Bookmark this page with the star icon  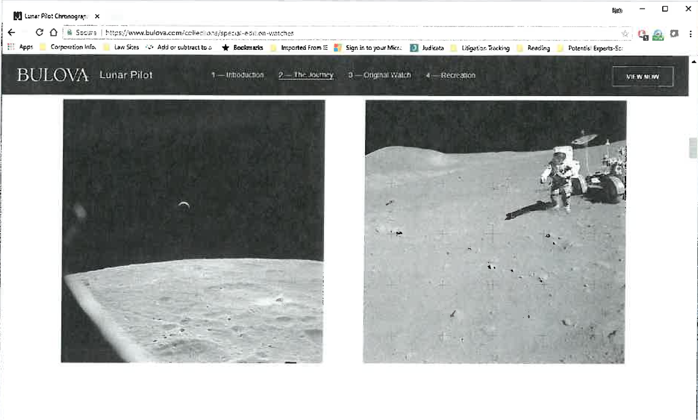coord(625,34)
